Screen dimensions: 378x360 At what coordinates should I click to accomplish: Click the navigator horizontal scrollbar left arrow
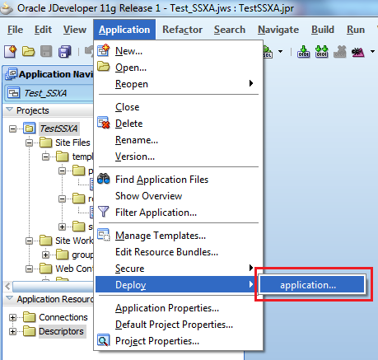tap(7, 287)
